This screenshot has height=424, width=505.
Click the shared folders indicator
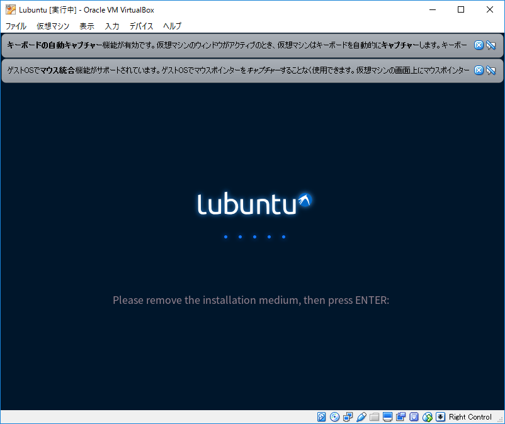coord(374,417)
